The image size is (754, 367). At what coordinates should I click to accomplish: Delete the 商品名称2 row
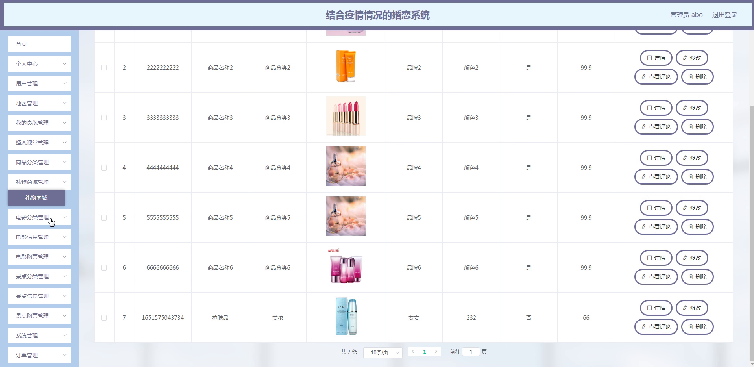coord(697,77)
